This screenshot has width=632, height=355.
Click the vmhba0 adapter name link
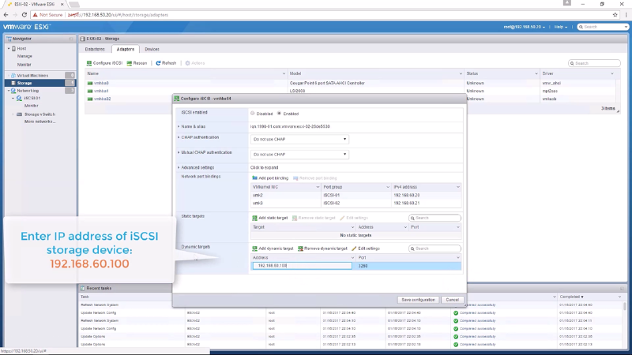point(101,83)
